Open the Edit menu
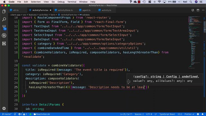Image resolution: width=206 pixels, height=116 pixels. [26, 2]
